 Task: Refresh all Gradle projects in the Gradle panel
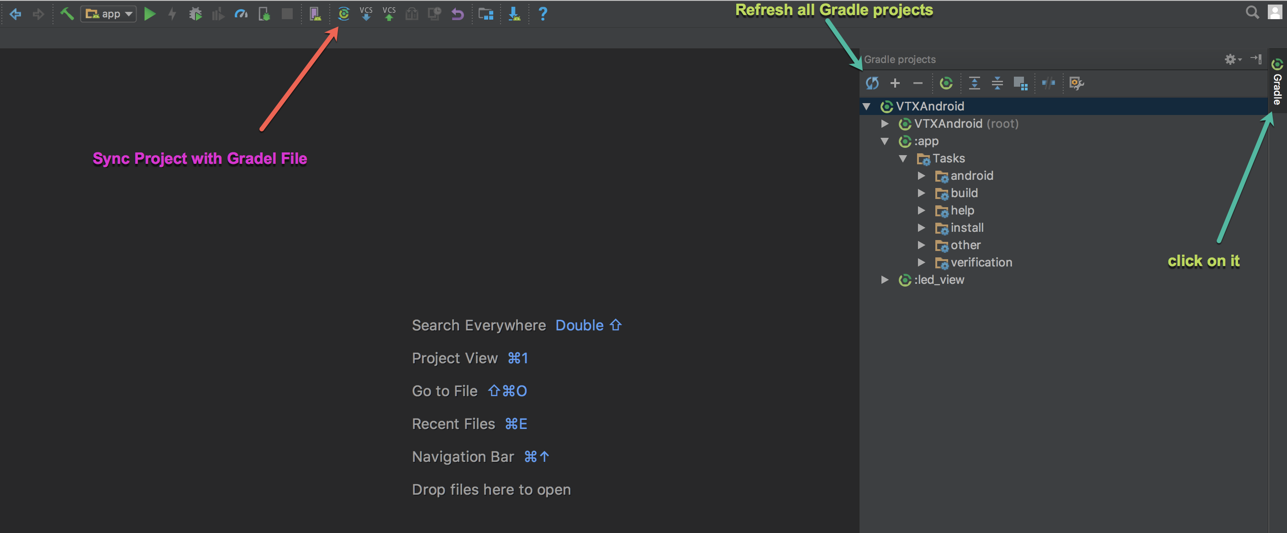[x=872, y=83]
